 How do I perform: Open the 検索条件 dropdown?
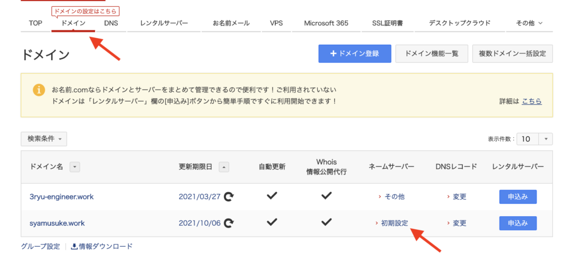(44, 139)
